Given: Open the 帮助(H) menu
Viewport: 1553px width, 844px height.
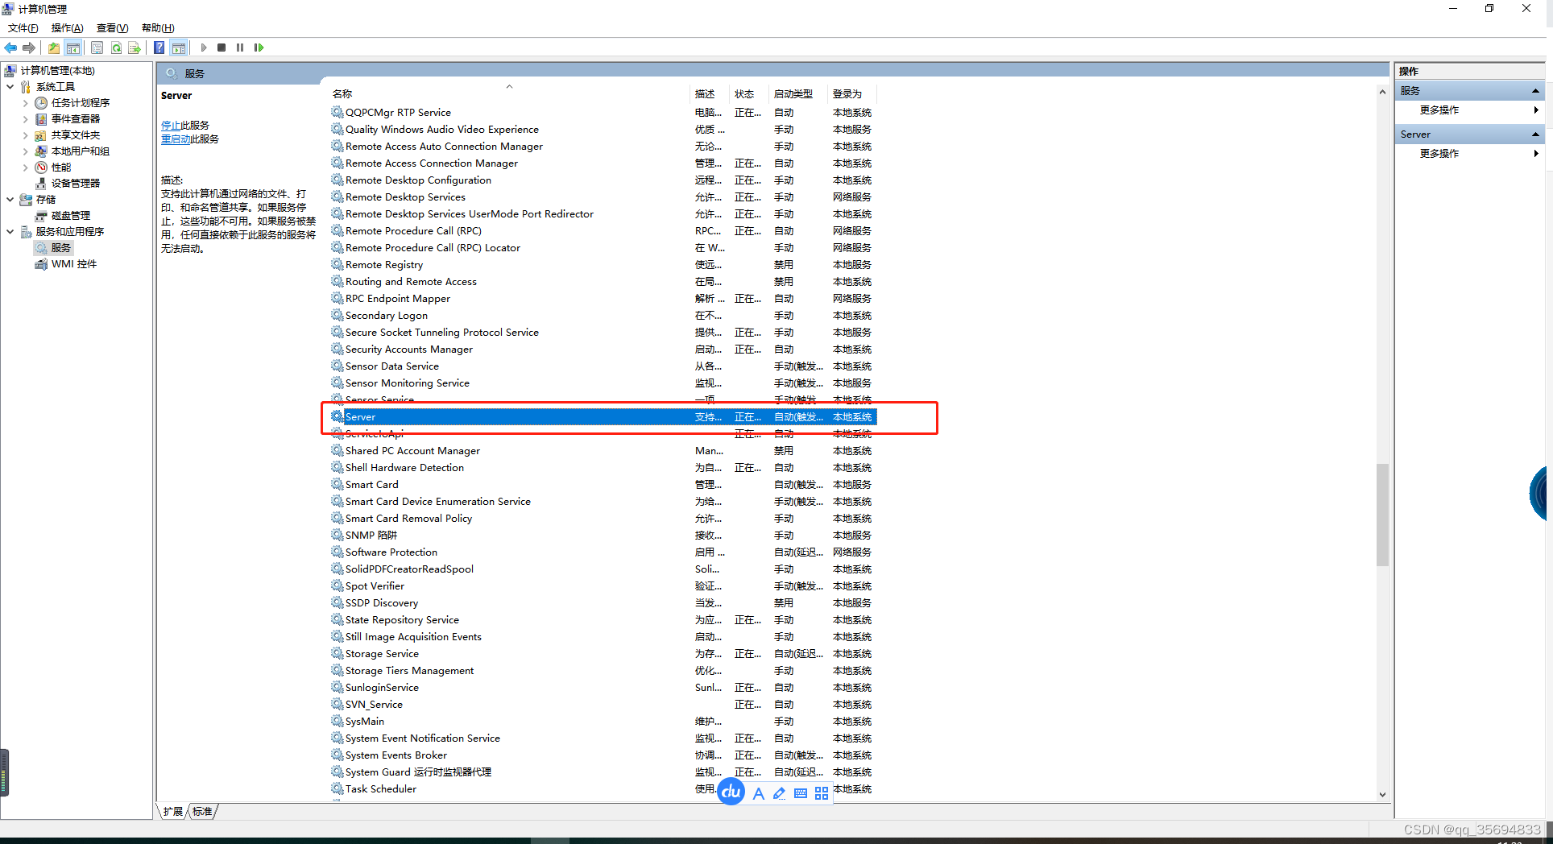Looking at the screenshot, I should click(x=158, y=28).
